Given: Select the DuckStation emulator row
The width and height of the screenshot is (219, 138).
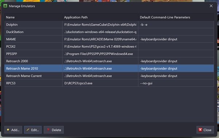Looking at the screenshot, I should pos(109,32).
